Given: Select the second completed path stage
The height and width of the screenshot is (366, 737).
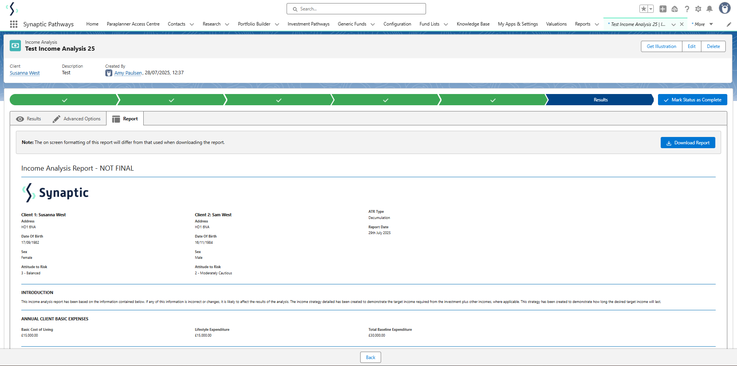Looking at the screenshot, I should 172,100.
